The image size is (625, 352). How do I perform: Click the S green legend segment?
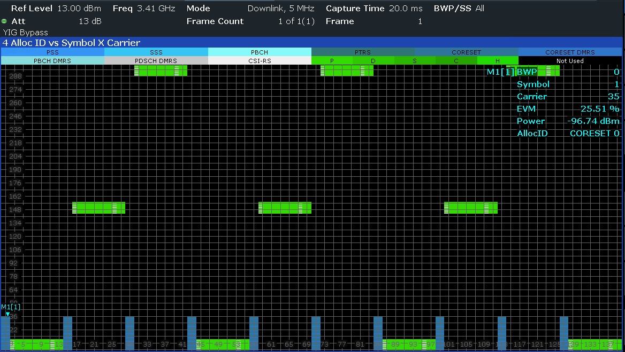point(415,60)
